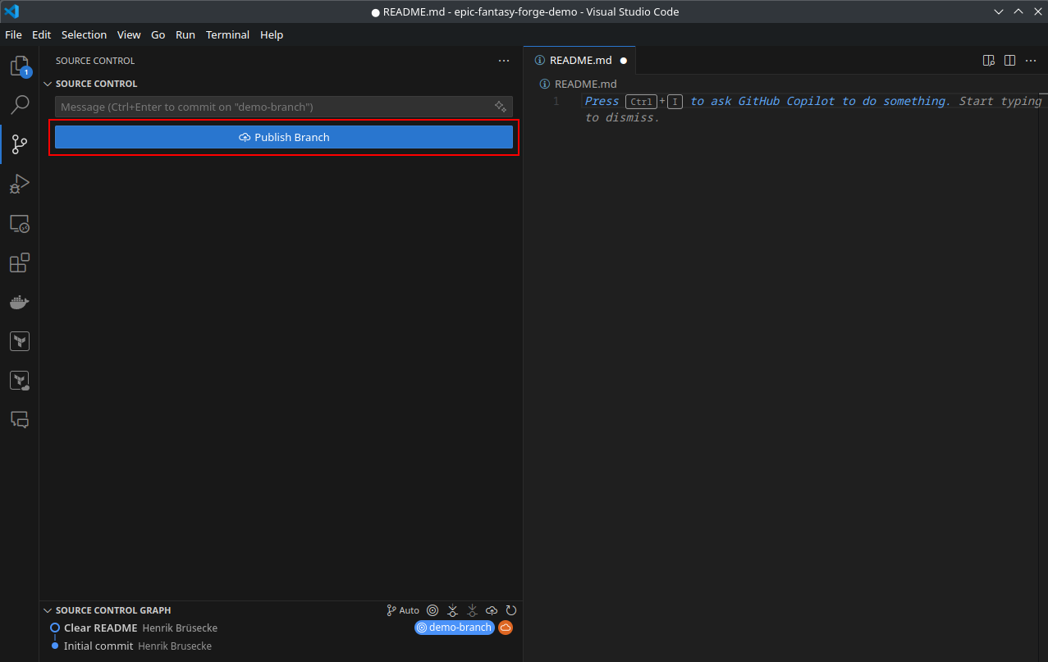Image resolution: width=1048 pixels, height=662 pixels.
Task: Click author "Henrik Brüsecke" on Clear README row
Action: point(180,628)
